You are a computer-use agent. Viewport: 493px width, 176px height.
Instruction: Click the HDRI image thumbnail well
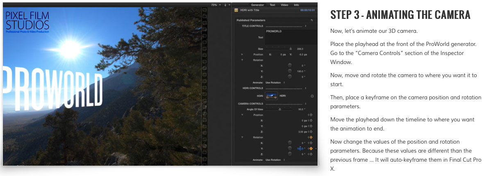pos(271,96)
